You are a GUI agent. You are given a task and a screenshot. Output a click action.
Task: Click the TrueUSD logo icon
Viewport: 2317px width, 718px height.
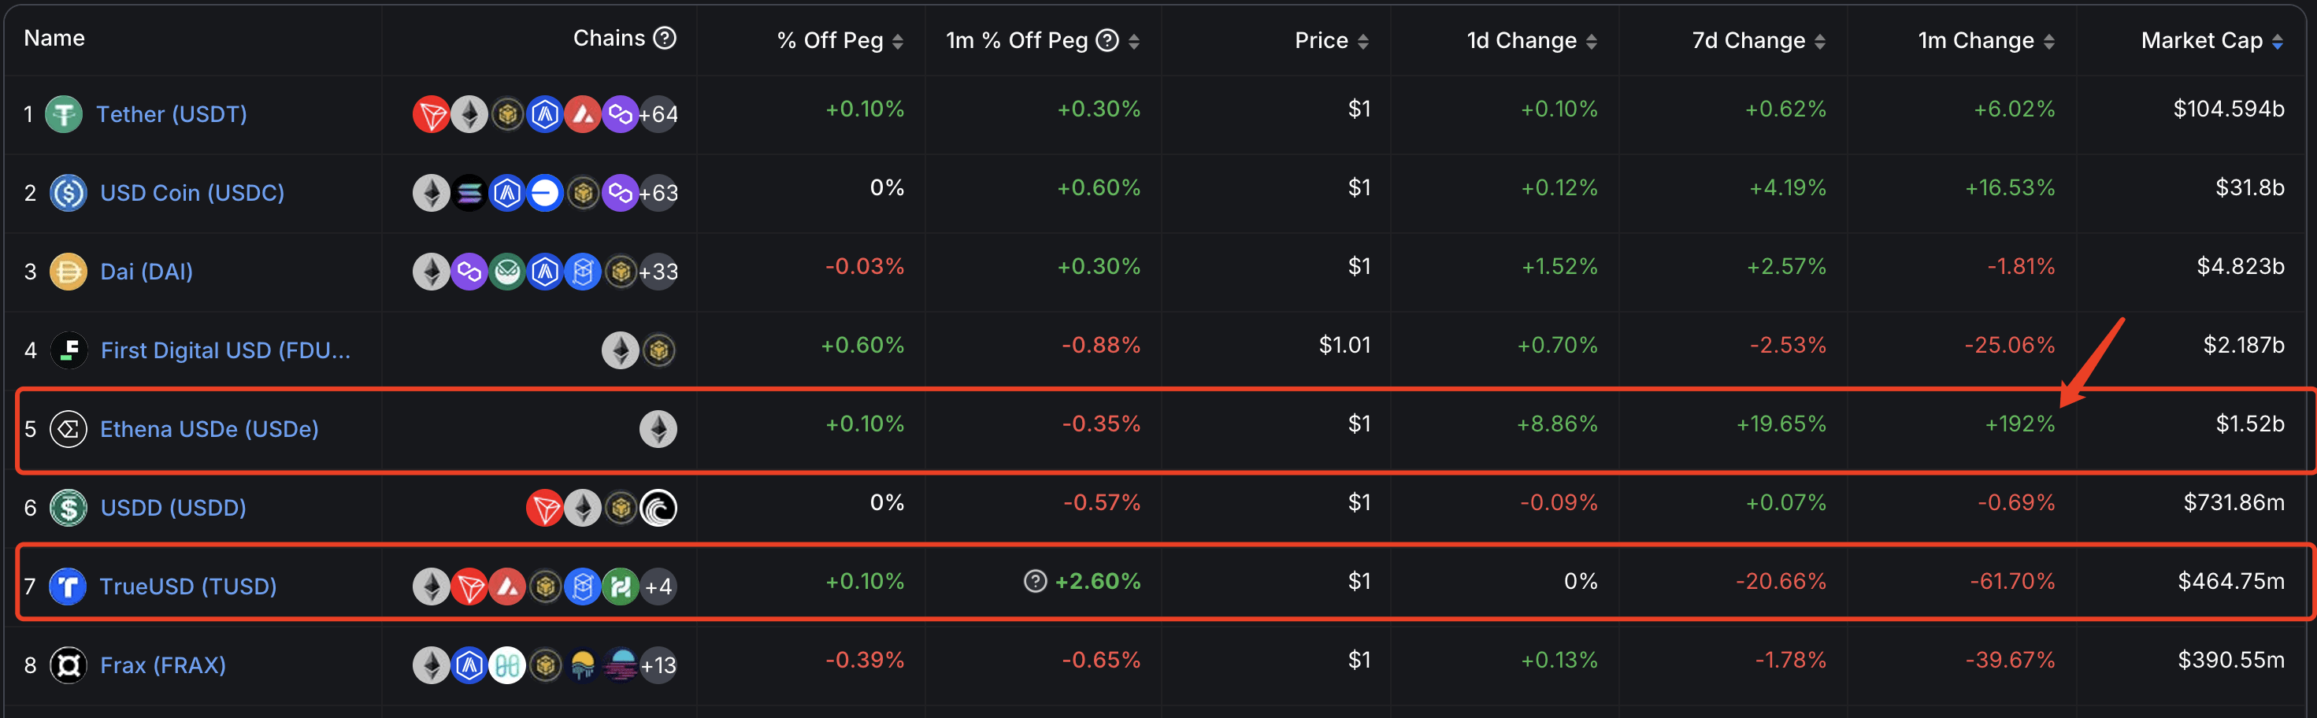[69, 587]
